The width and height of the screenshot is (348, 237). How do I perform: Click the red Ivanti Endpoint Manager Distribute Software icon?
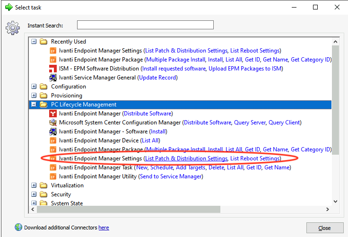click(x=53, y=114)
